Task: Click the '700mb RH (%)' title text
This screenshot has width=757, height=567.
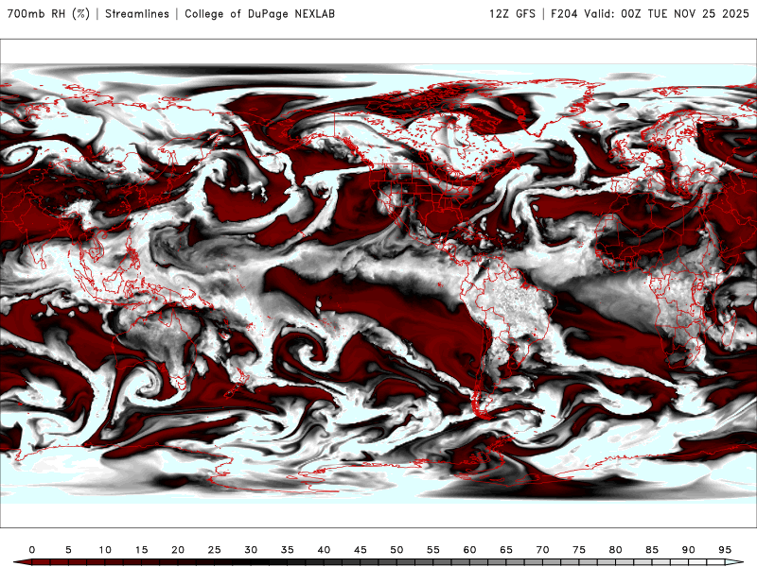Action: (48, 13)
